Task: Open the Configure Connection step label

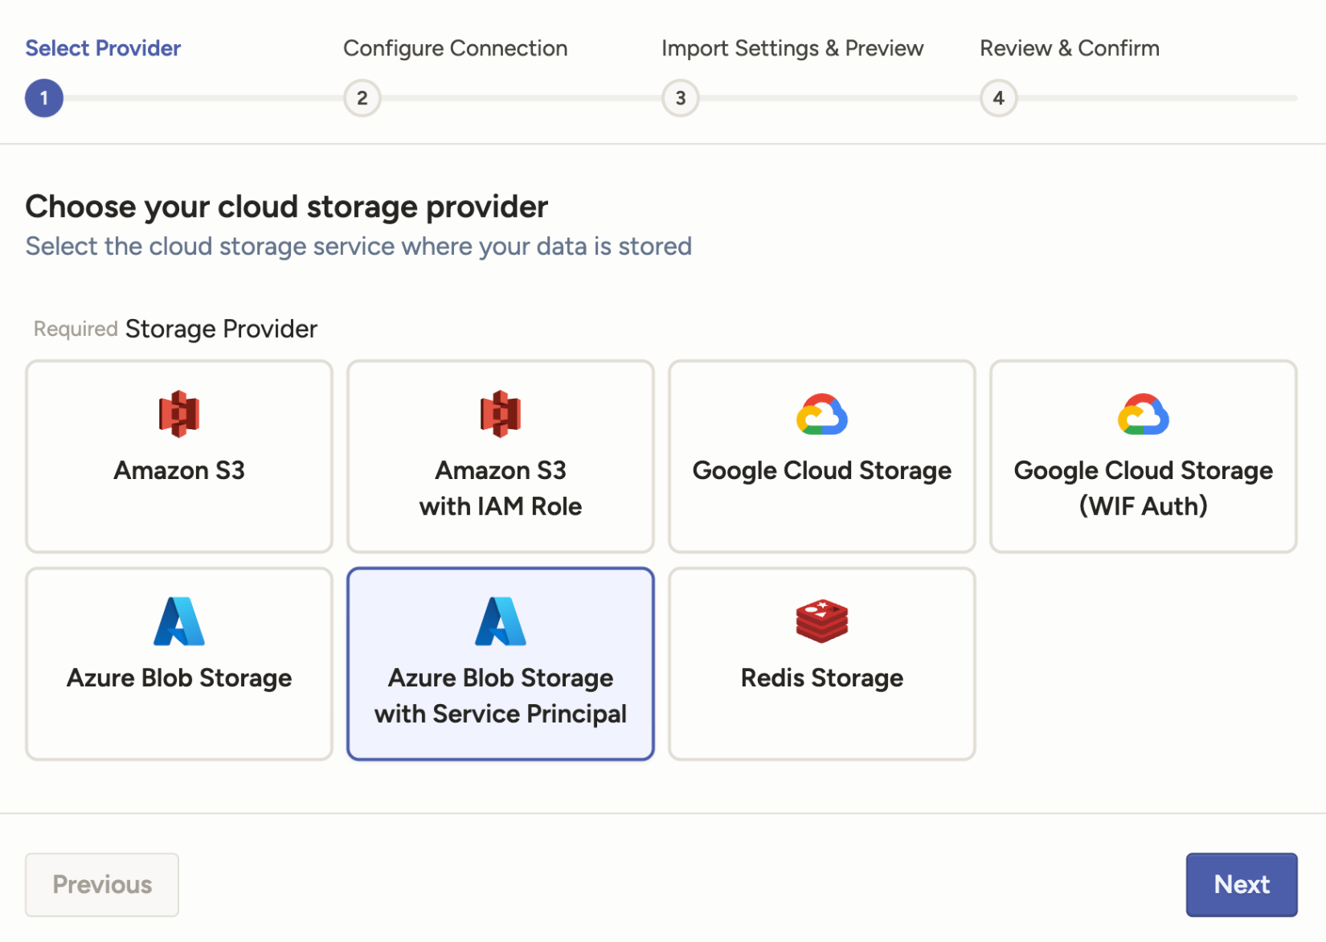Action: coord(455,48)
